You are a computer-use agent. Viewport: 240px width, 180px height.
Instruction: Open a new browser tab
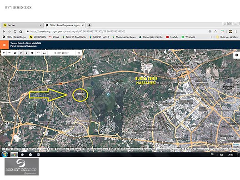(x=89, y=25)
